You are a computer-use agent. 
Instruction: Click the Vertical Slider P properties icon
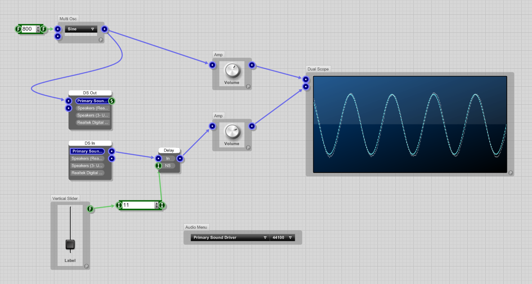pyautogui.click(x=86, y=266)
